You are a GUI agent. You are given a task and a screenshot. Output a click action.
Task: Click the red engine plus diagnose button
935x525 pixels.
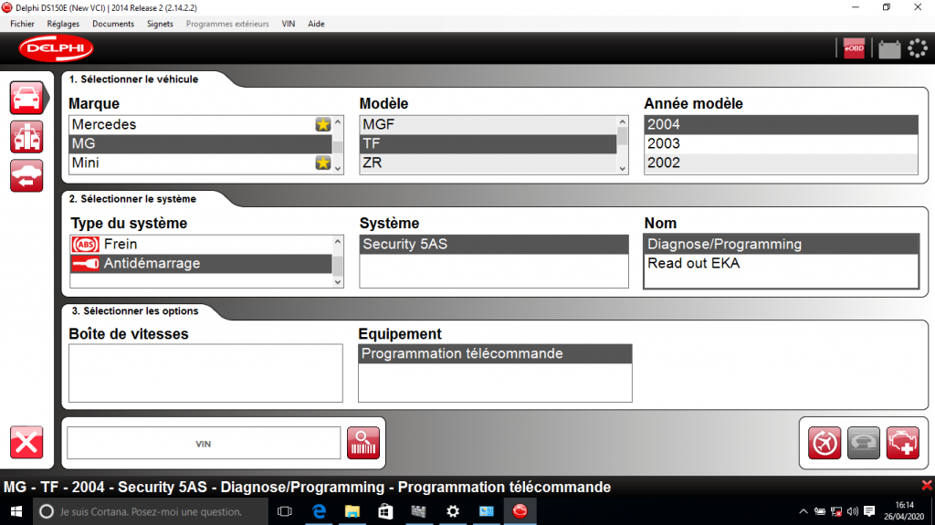pyautogui.click(x=903, y=443)
